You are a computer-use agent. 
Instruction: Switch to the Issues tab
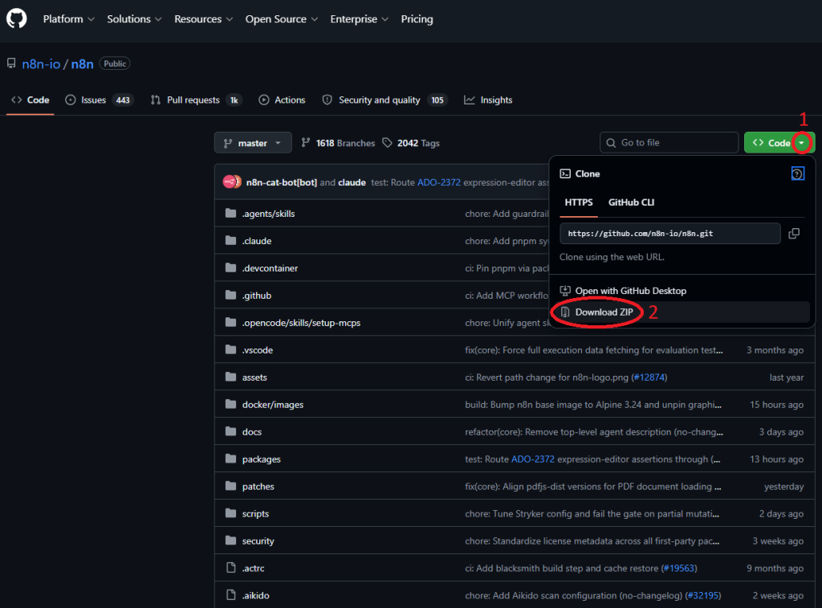click(99, 100)
